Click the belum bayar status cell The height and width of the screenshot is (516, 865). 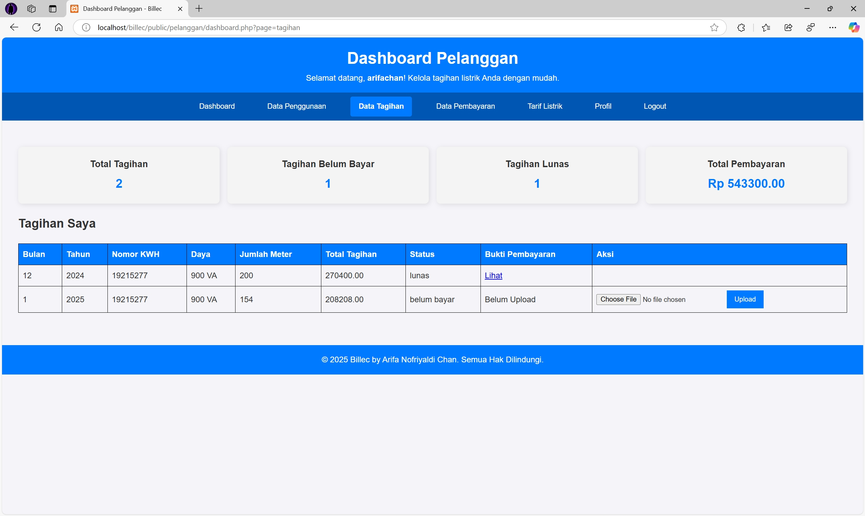(x=443, y=300)
